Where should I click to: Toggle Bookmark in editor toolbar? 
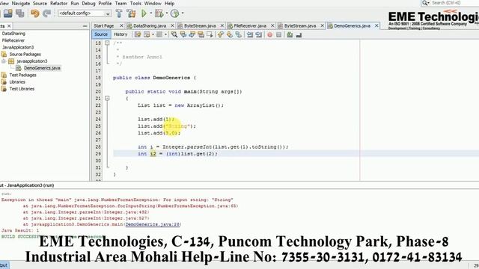click(238, 35)
